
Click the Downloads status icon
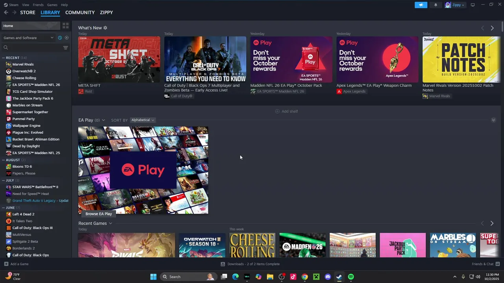[223, 264]
